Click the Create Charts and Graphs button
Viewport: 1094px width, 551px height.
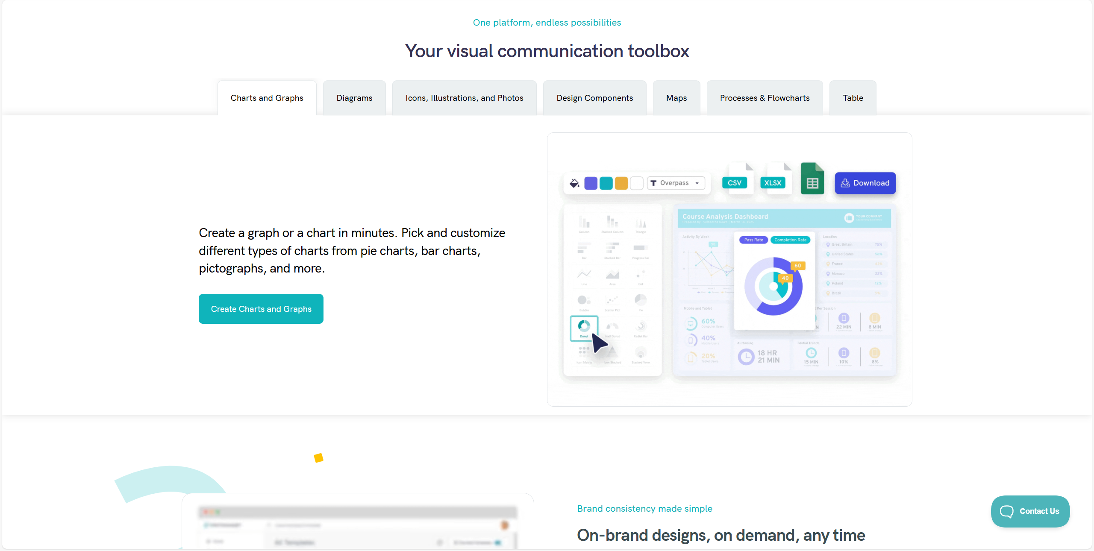click(261, 309)
